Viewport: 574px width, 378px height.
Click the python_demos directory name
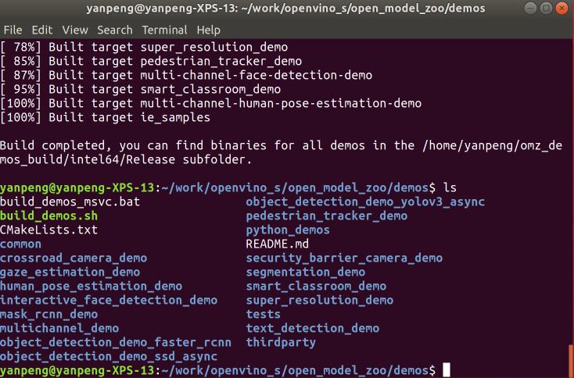coord(288,230)
